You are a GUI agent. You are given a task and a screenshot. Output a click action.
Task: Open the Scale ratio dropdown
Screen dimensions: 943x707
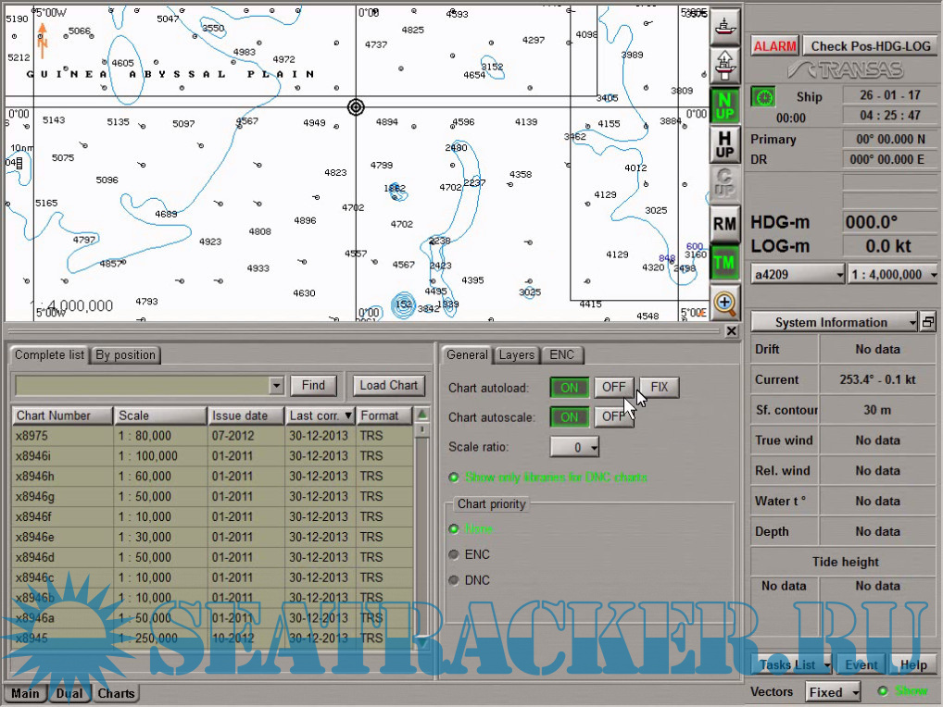[575, 447]
